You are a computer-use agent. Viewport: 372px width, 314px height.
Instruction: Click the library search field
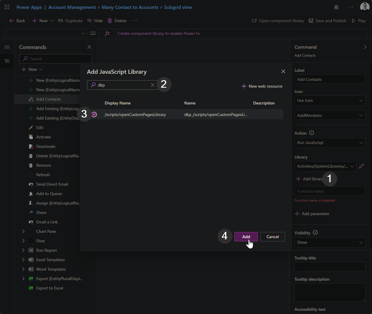(122, 85)
